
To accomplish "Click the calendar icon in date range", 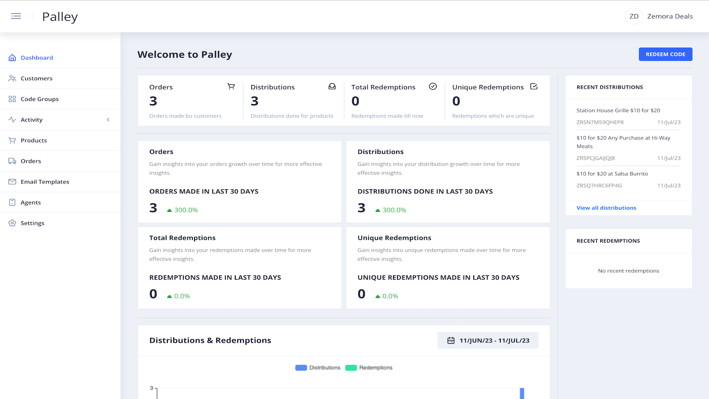I will click(x=451, y=340).
